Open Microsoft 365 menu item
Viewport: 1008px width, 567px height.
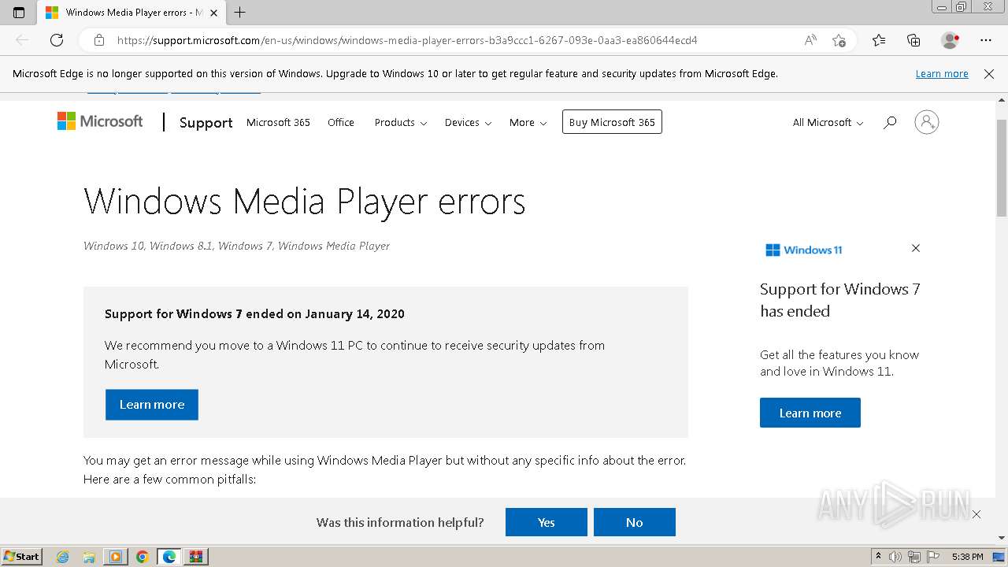click(x=278, y=122)
